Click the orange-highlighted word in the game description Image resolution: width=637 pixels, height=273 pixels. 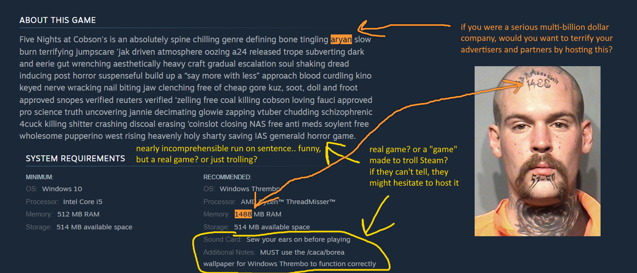click(341, 40)
